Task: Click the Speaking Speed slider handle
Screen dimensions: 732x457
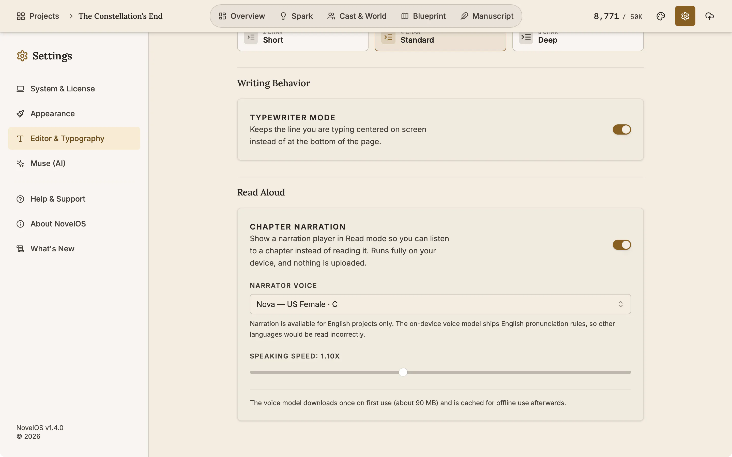Action: click(x=403, y=372)
